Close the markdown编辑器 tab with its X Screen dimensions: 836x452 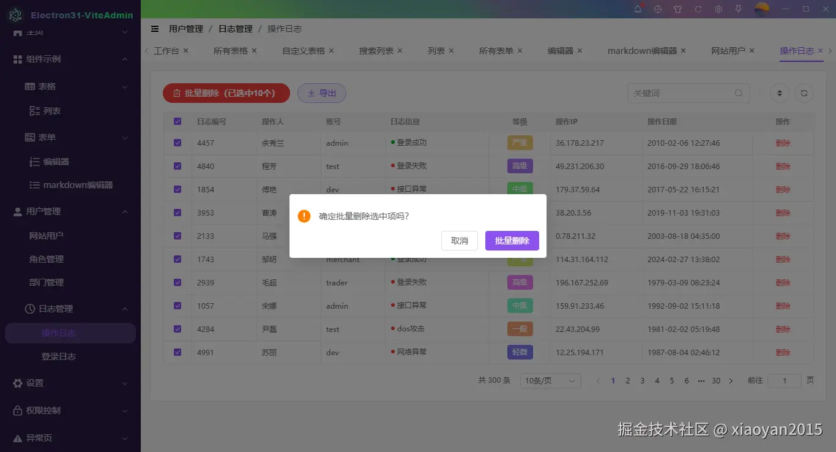tap(684, 50)
